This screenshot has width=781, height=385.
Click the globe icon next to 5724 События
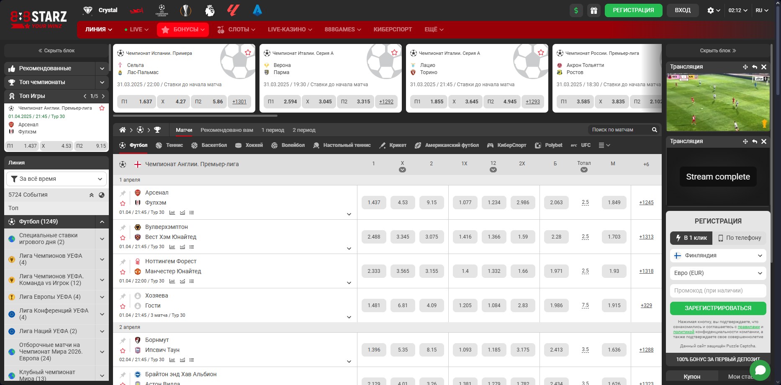[101, 195]
